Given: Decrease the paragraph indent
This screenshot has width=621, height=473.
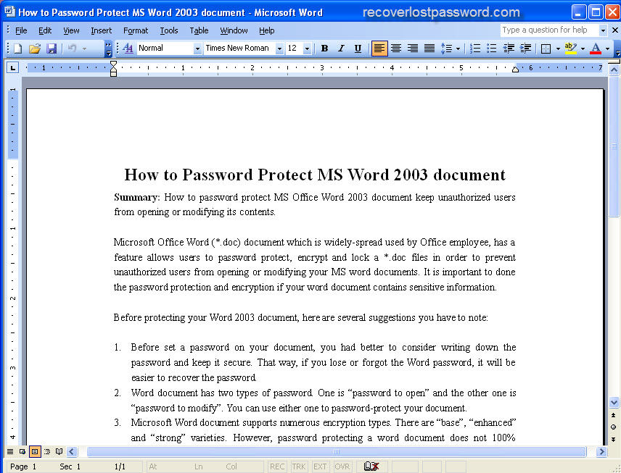Looking at the screenshot, I should click(x=509, y=49).
